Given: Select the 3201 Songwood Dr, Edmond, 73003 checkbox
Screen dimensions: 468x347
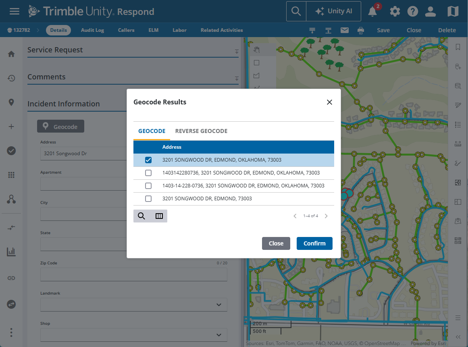Looking at the screenshot, I should tap(148, 199).
